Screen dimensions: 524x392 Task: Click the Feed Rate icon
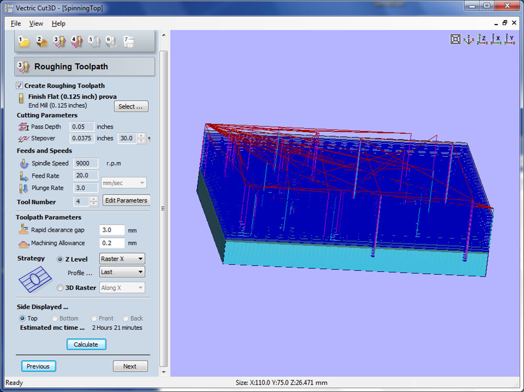24,176
